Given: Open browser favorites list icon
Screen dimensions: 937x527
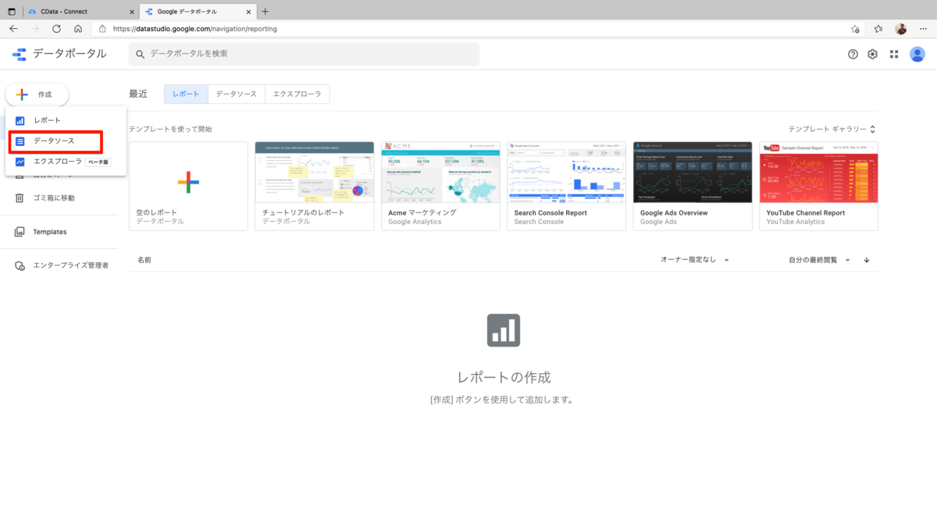Looking at the screenshot, I should [878, 28].
